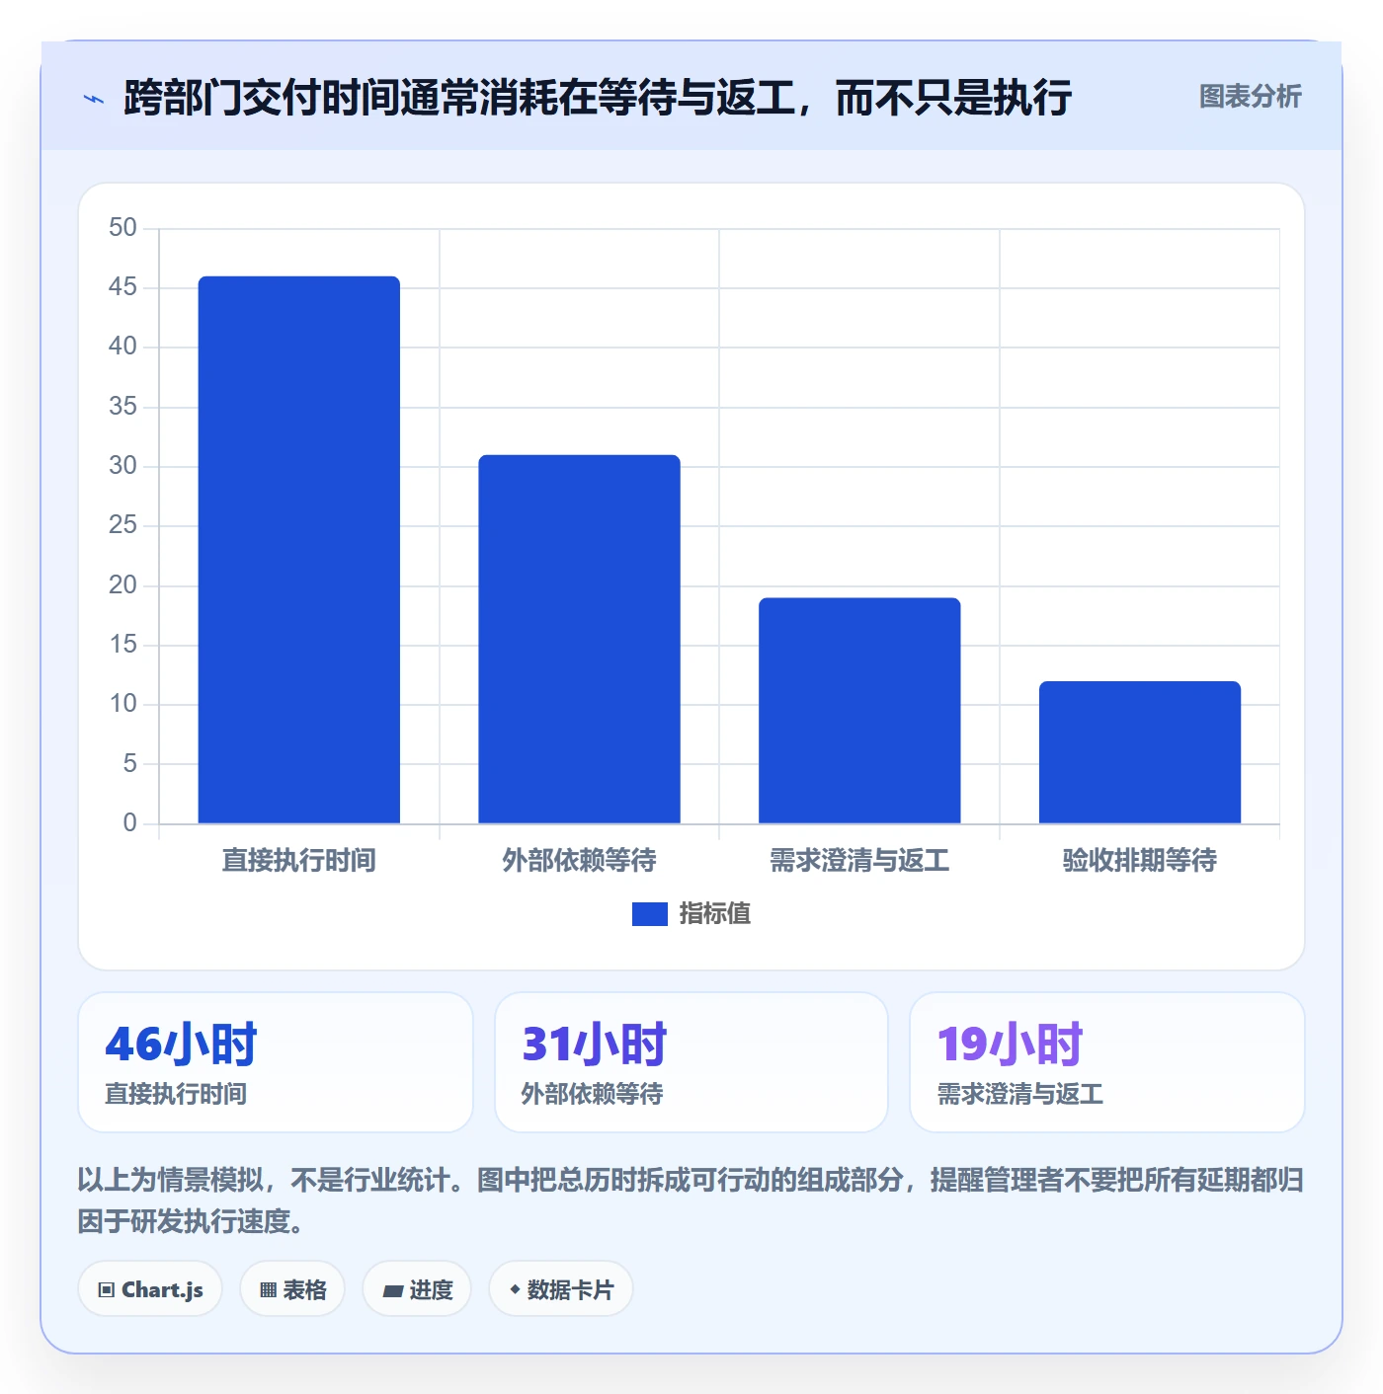1383x1394 pixels.
Task: Open the Chart.js tag chip
Action: [x=150, y=1289]
